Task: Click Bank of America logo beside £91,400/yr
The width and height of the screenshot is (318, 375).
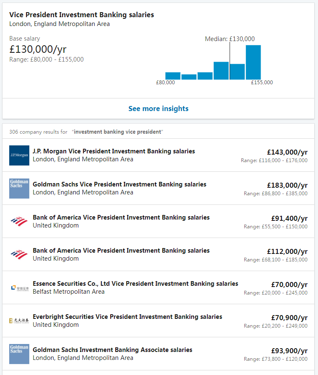Action: point(19,222)
